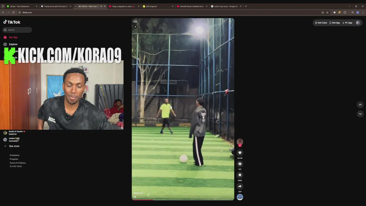The image size is (366, 206).
Task: Click the video player area to pause
Action: [183, 109]
